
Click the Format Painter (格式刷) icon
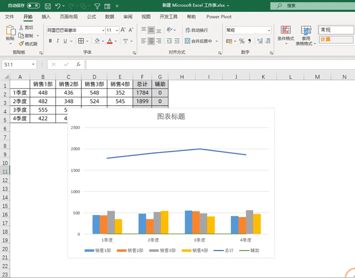(x=21, y=43)
